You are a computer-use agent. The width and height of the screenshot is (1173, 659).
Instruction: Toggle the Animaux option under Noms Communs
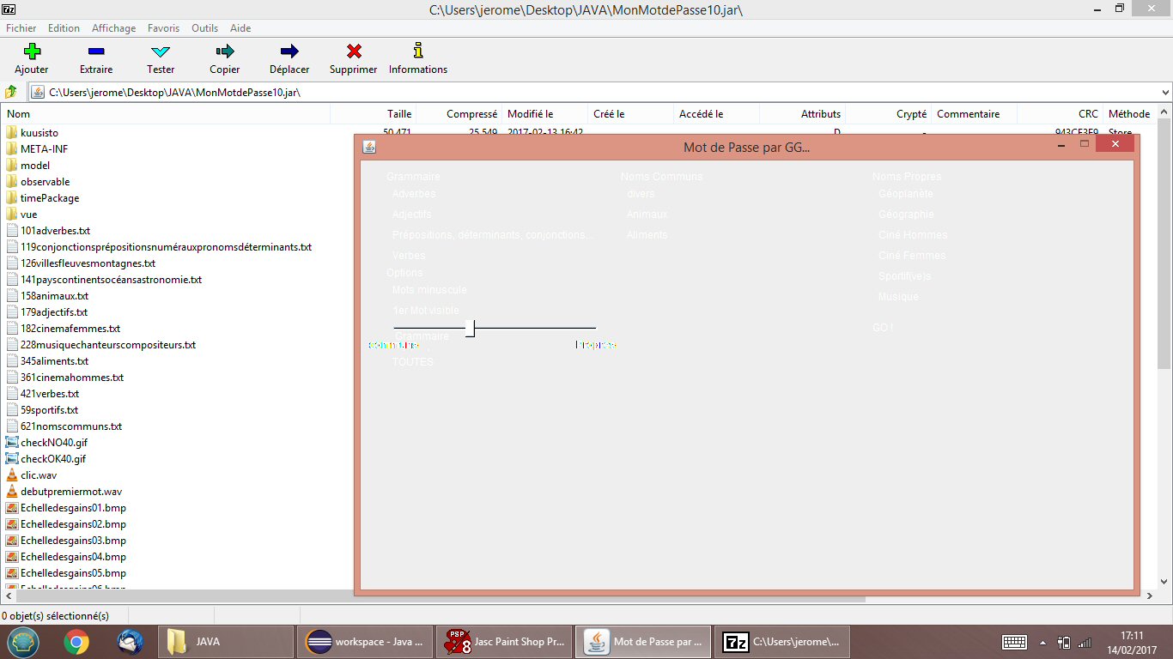(x=647, y=215)
